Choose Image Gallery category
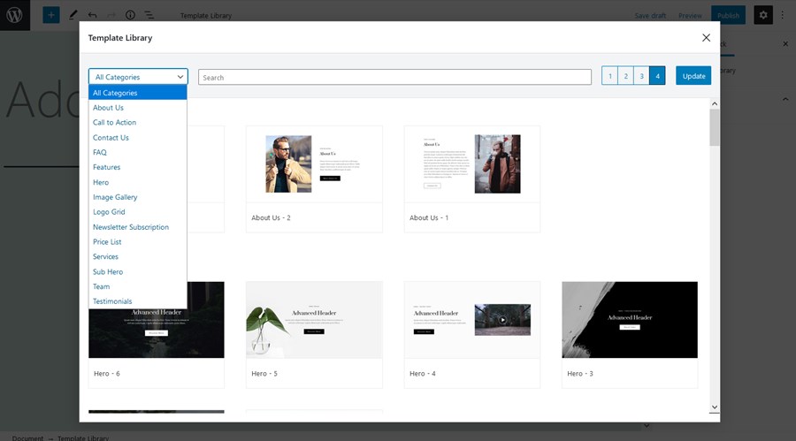796x441 pixels. [x=138, y=197]
